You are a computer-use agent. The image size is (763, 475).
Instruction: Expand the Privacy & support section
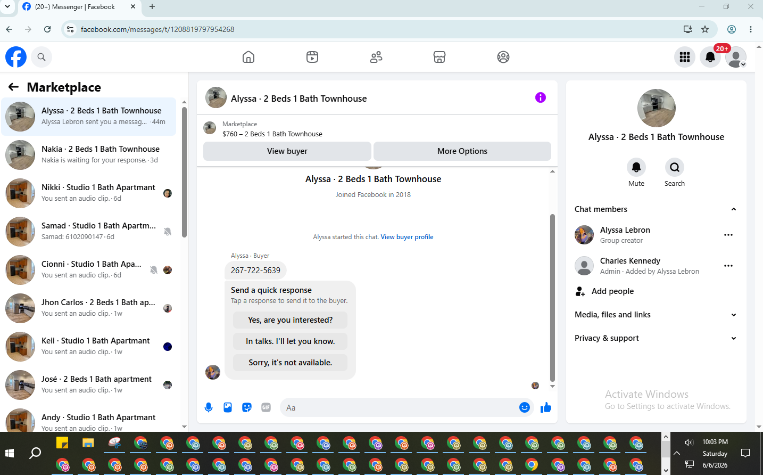(x=656, y=338)
